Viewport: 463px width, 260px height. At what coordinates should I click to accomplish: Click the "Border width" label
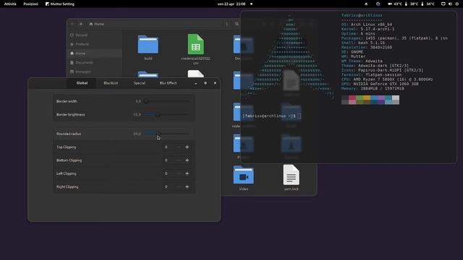point(67,101)
